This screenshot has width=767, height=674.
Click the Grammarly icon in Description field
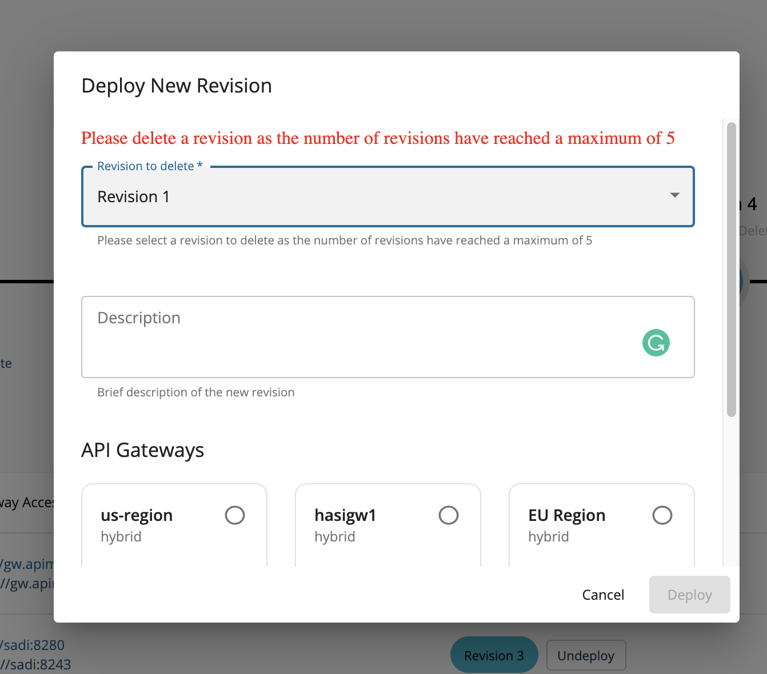pos(656,343)
